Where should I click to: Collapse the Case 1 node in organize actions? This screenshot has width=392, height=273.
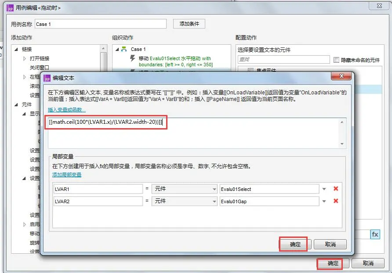pos(117,49)
